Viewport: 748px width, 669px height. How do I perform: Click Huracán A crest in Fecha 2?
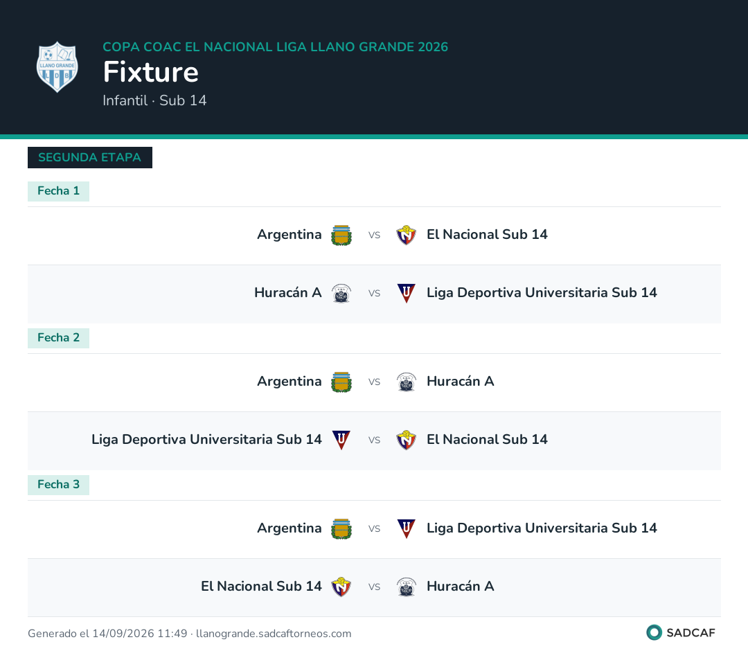coord(407,382)
